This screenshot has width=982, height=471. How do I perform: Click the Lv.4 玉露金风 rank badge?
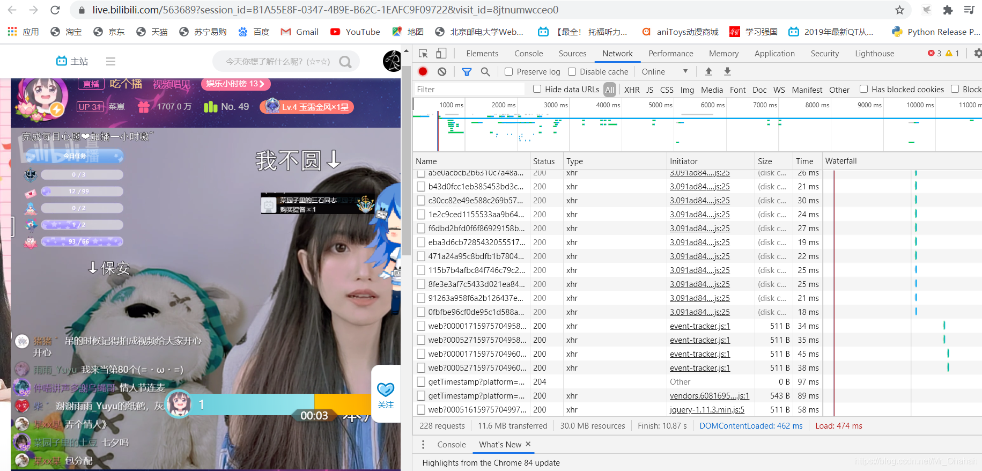tap(307, 107)
